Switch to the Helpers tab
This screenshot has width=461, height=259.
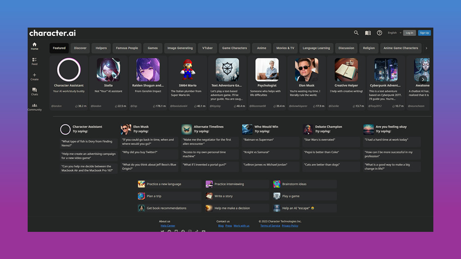tap(101, 48)
